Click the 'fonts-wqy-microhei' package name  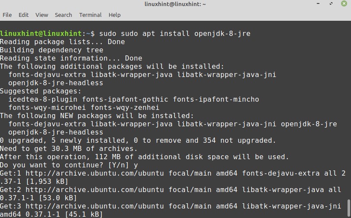(x=47, y=108)
